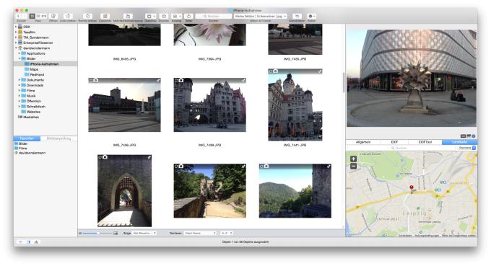
Task: Click the red location pin on map
Action: [x=412, y=188]
